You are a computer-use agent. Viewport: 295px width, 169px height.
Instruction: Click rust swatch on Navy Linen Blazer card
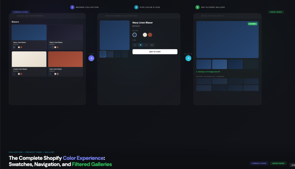tap(21, 47)
